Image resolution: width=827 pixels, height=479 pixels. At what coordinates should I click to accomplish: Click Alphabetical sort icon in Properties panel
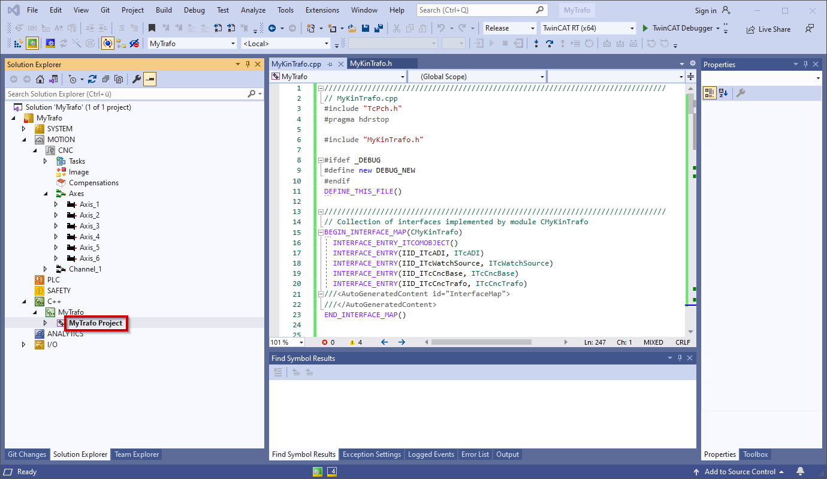pyautogui.click(x=723, y=93)
